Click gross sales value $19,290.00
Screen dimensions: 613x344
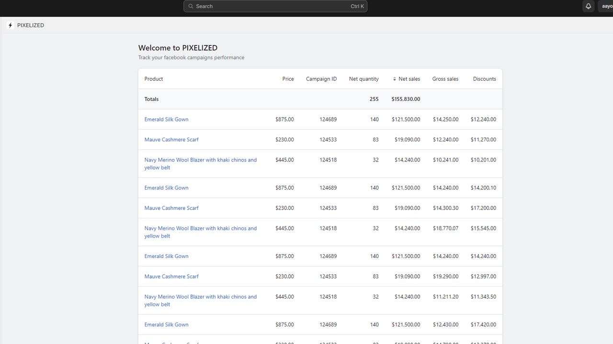445,276
